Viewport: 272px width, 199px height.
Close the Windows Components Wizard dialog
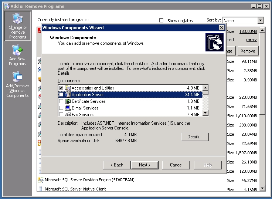tap(221, 28)
